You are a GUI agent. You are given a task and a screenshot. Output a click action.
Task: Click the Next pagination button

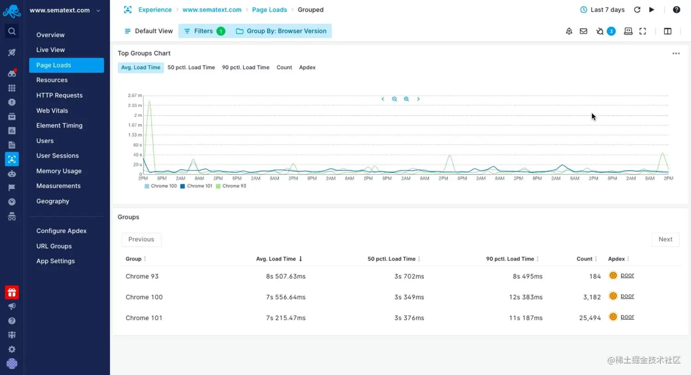665,239
